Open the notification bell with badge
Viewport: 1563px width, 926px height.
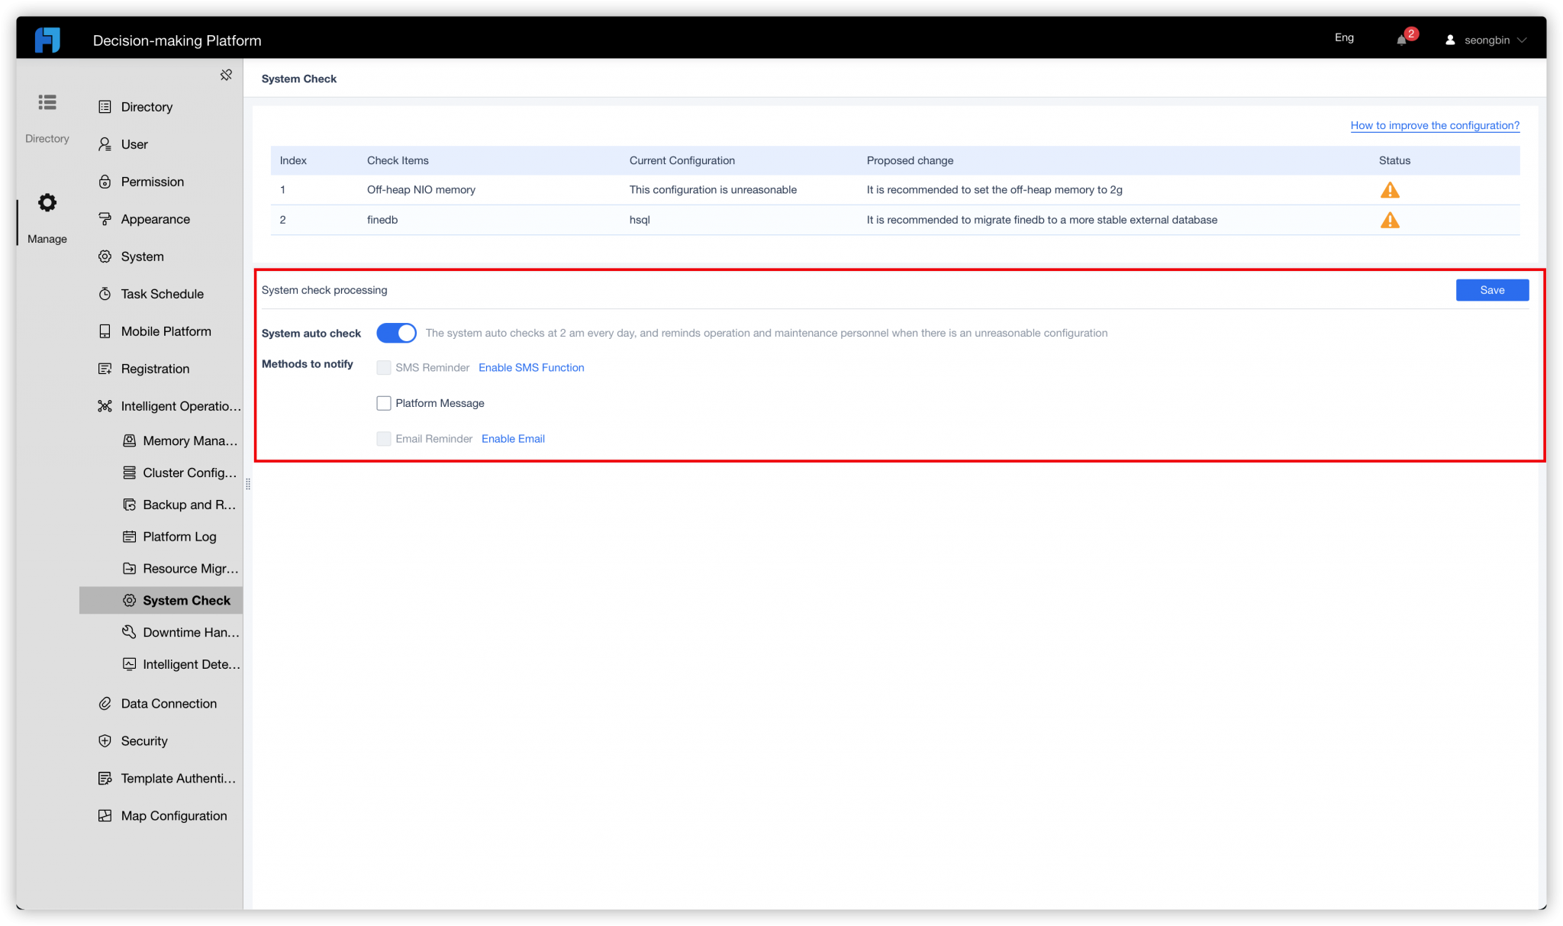[1402, 40]
